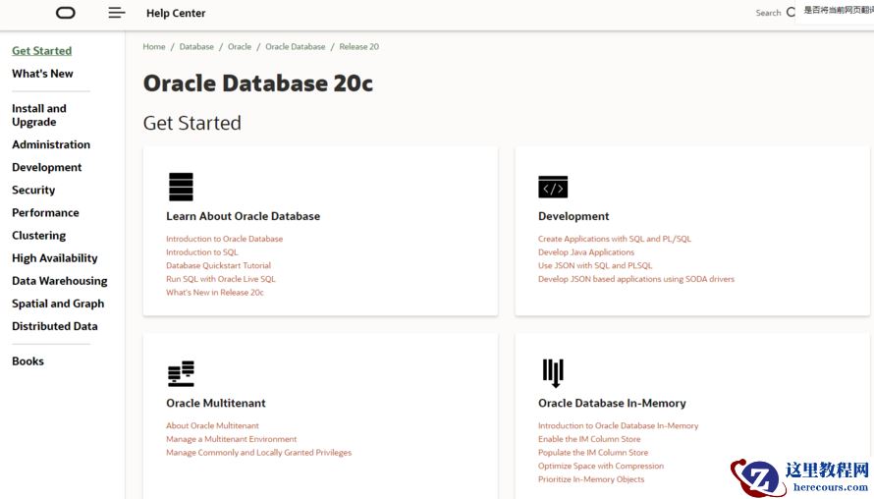This screenshot has height=499, width=874.
Task: Select Books in the sidebar
Action: pyautogui.click(x=27, y=361)
